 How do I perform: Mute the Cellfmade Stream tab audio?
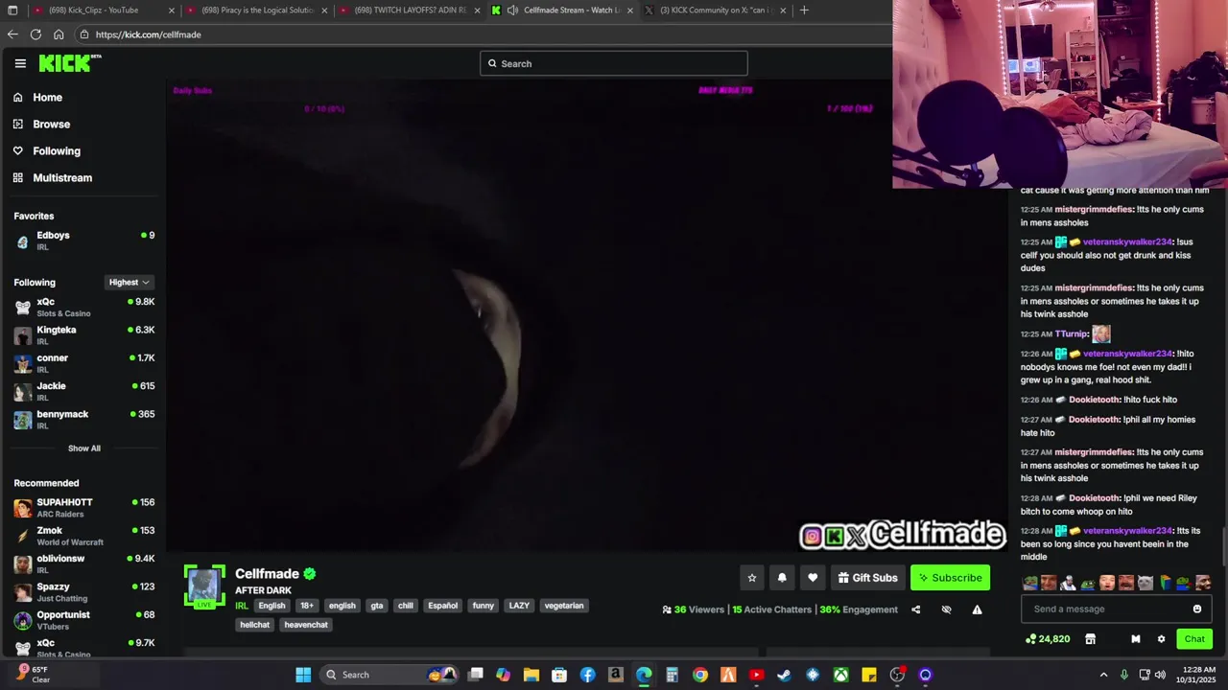512,11
